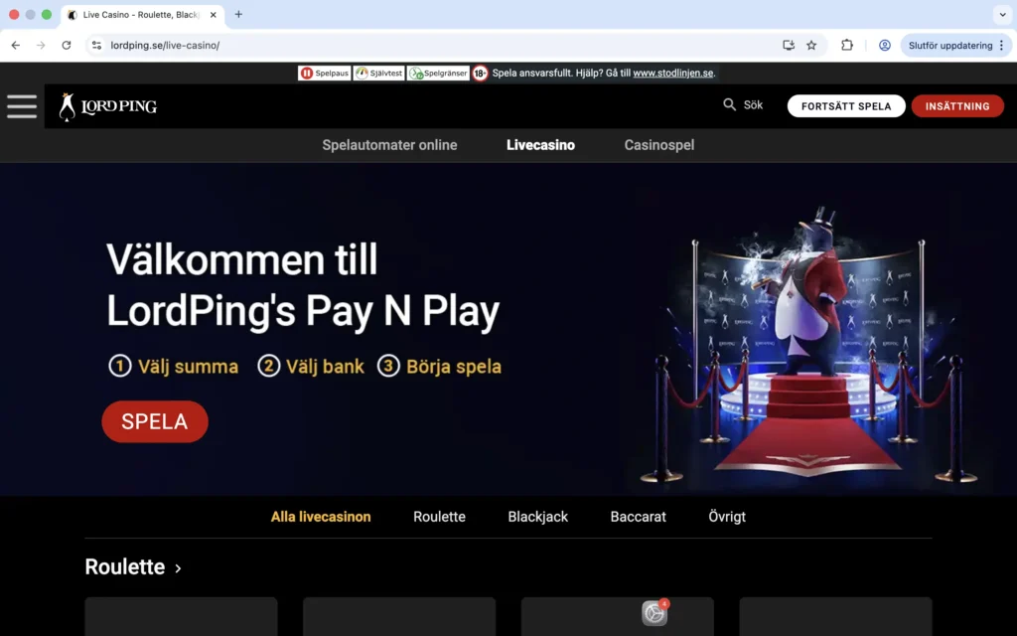Open search with the magnifying glass icon
The image size is (1017, 636).
tap(728, 103)
